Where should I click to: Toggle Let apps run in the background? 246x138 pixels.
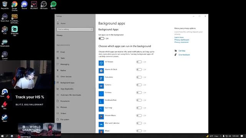[101, 38]
